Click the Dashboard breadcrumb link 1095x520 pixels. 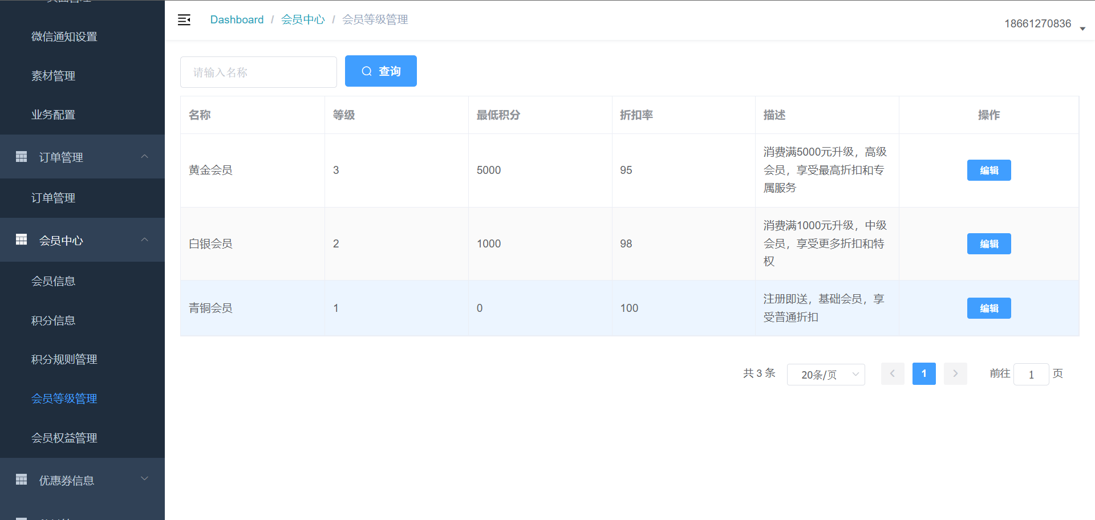tap(237, 20)
